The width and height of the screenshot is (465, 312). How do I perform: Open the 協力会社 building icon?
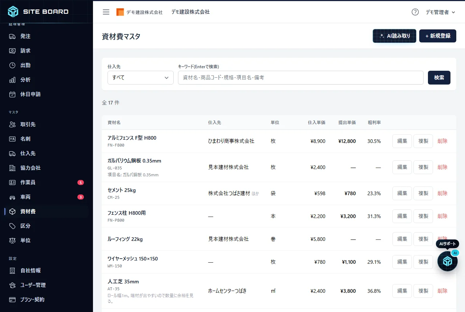coord(12,168)
